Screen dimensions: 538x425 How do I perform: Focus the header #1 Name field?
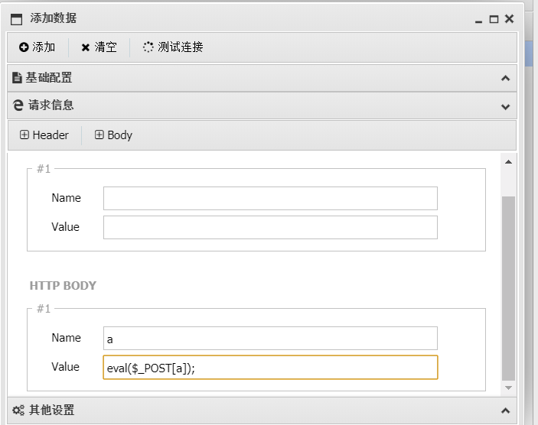pos(270,198)
